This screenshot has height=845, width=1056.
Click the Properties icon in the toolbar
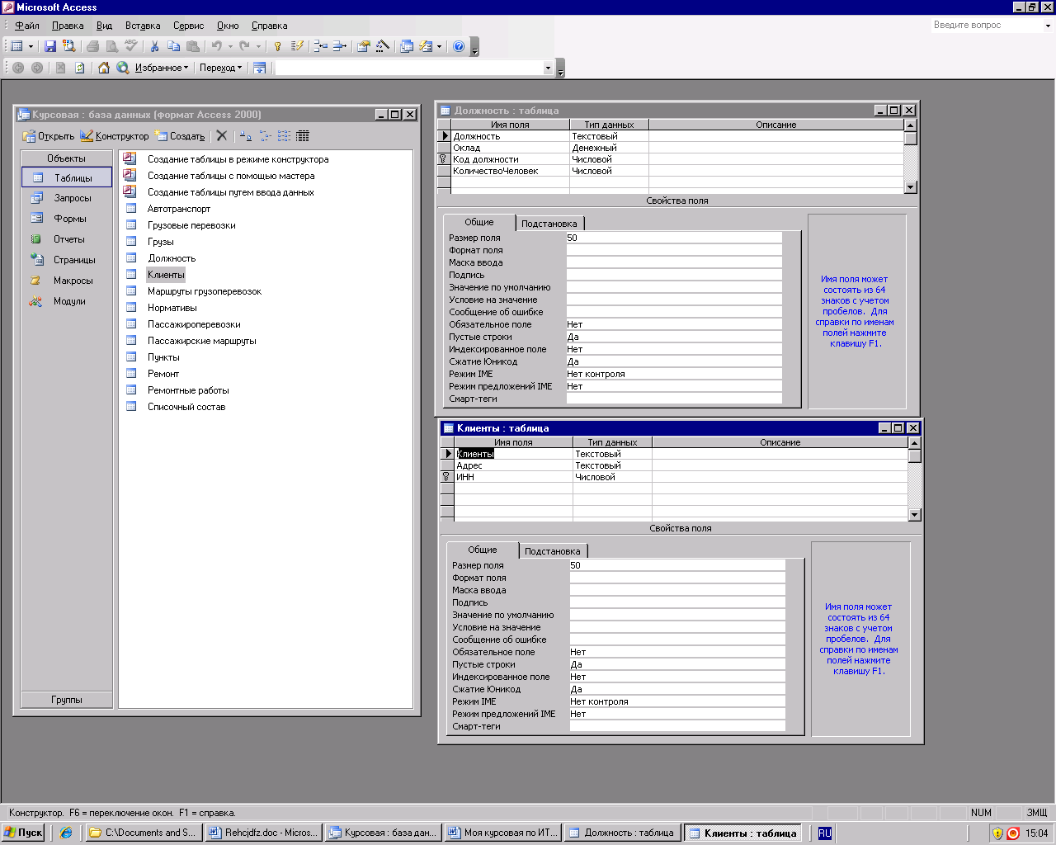pyautogui.click(x=363, y=47)
